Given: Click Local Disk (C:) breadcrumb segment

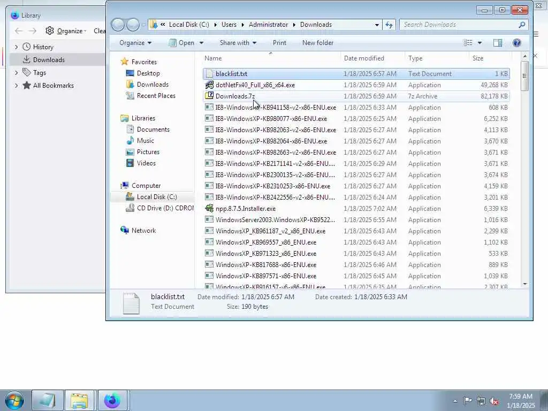Looking at the screenshot, I should click(x=189, y=25).
